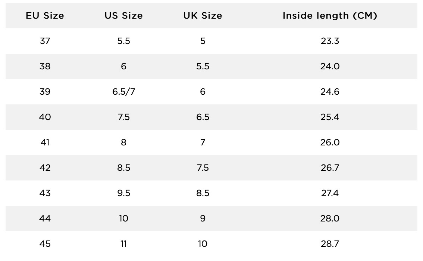Click the US Size column header
Viewport: 423px width, 261px height.
(123, 16)
